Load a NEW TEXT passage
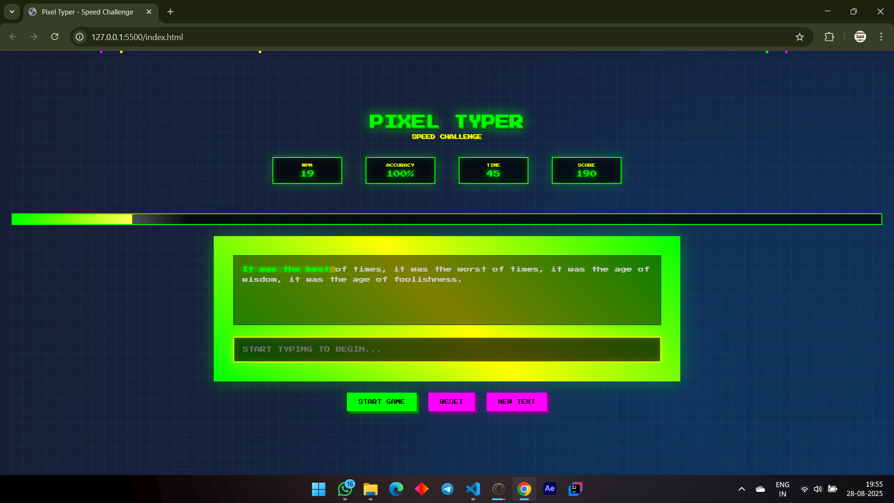 click(x=516, y=401)
